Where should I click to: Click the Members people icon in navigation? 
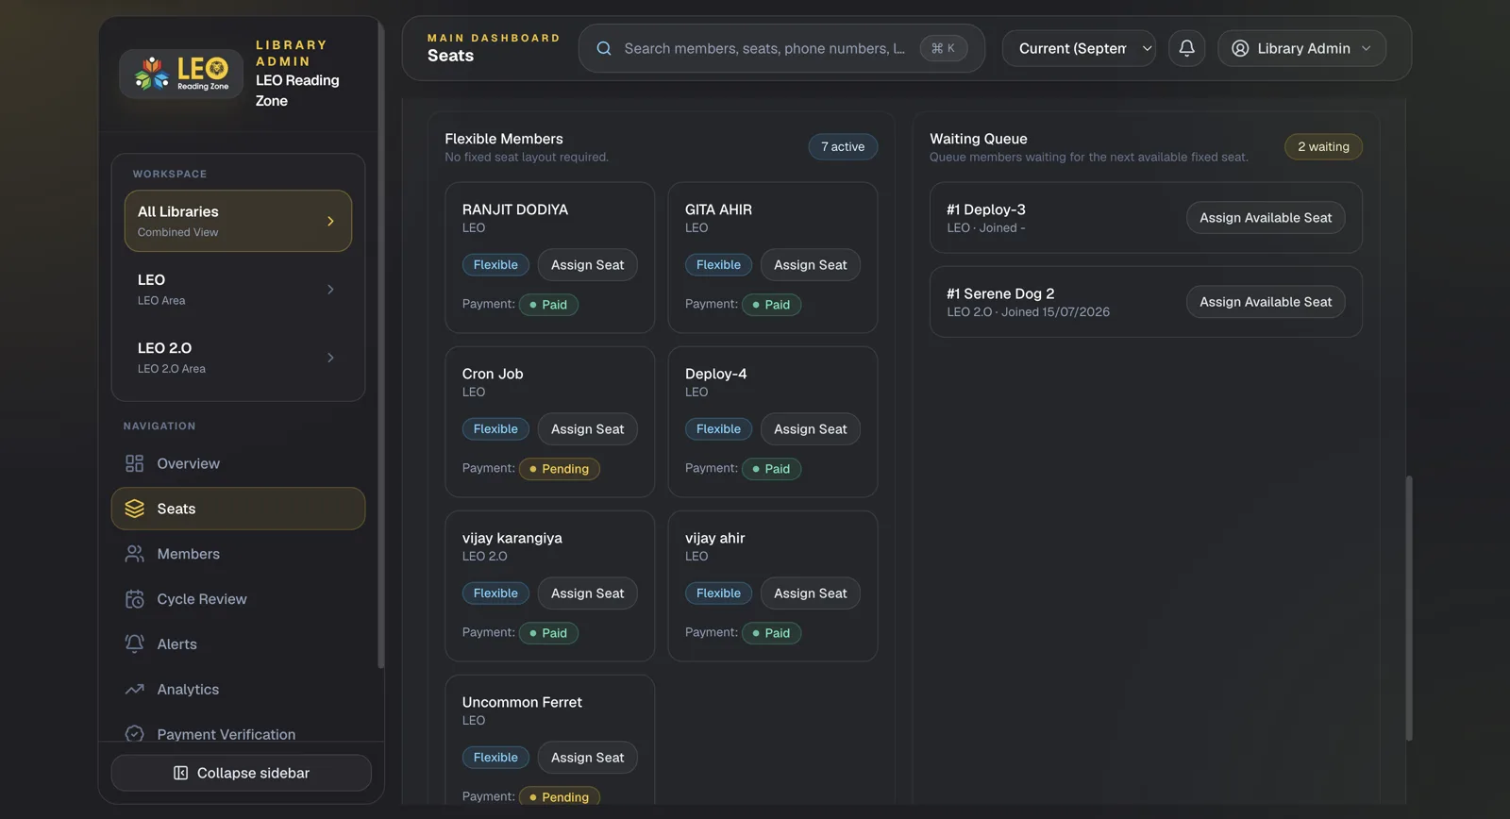pyautogui.click(x=135, y=554)
